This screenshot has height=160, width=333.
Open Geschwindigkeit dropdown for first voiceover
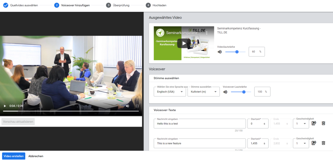[300, 124]
